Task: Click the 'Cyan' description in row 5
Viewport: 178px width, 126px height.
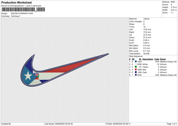Action: [145, 72]
